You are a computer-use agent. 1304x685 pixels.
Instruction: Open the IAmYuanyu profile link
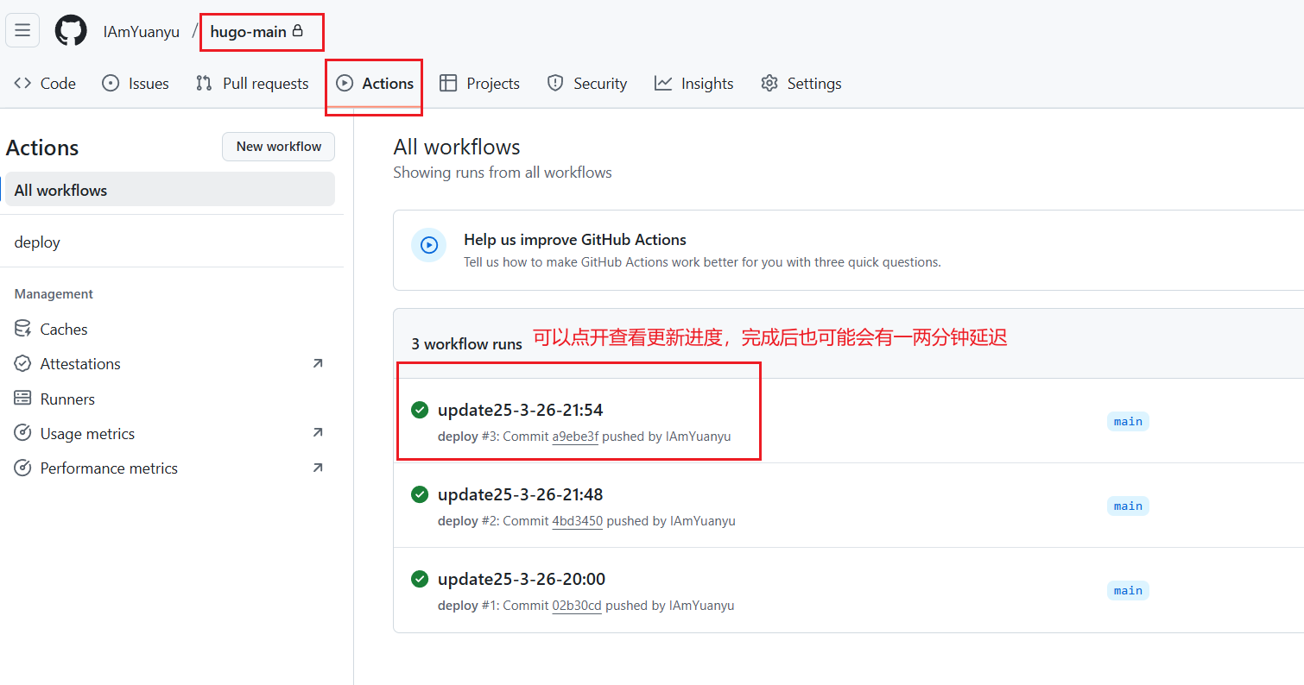point(142,32)
